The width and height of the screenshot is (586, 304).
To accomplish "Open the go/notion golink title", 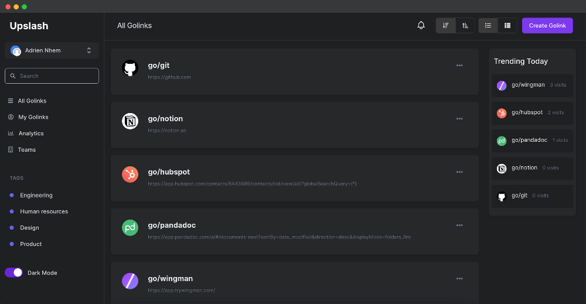I will [x=165, y=119].
